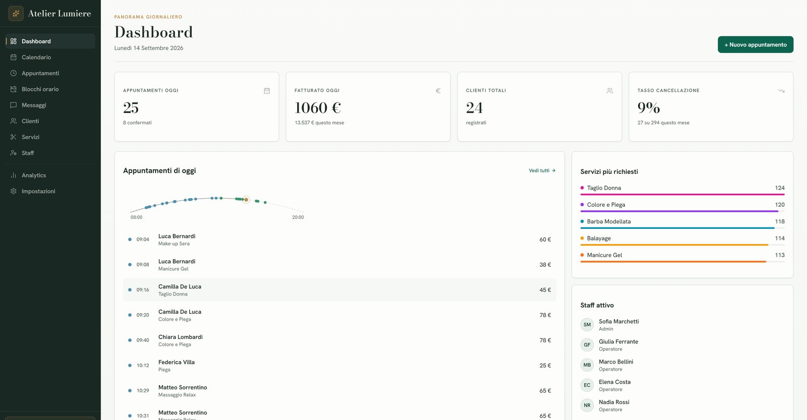
Task: Click the Nuovo appuntamento button
Action: (756, 44)
